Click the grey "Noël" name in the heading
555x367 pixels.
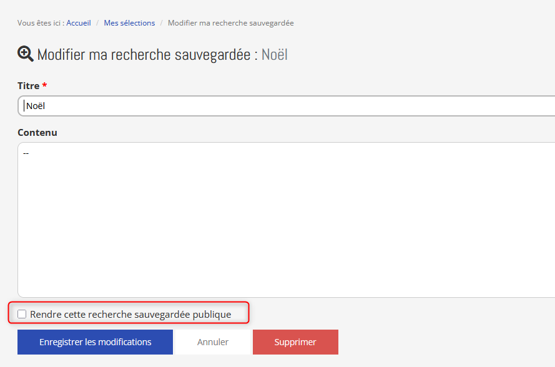point(274,55)
